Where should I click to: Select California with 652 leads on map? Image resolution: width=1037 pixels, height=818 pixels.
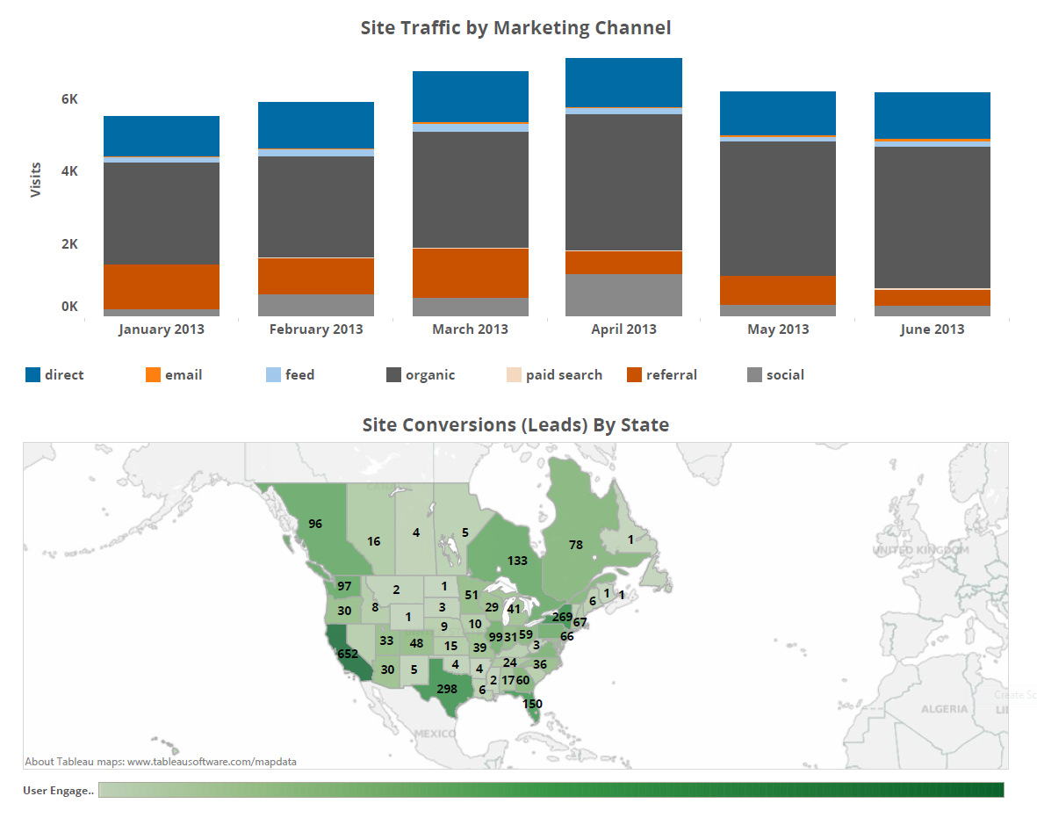tap(348, 654)
